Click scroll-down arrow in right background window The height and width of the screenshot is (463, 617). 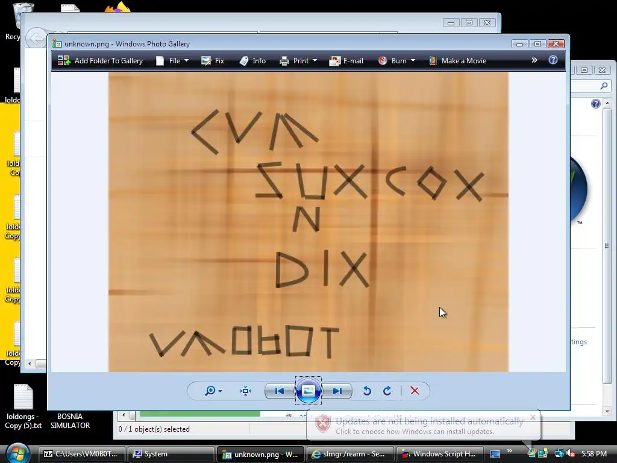click(607, 411)
